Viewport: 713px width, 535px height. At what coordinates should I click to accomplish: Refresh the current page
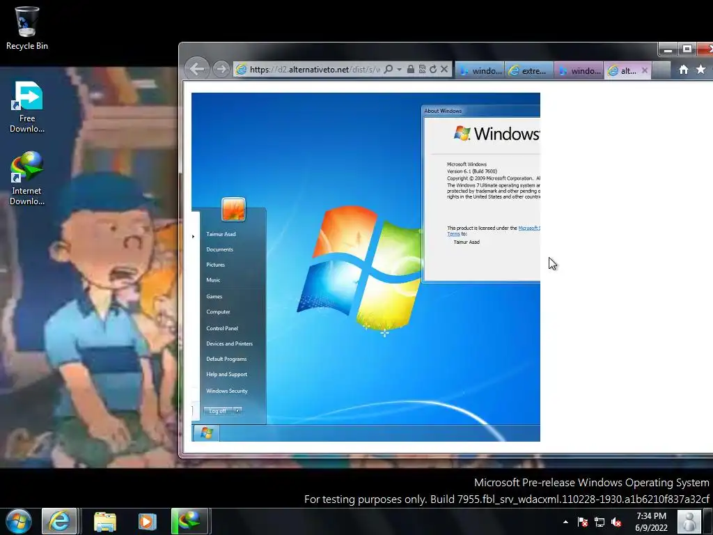pyautogui.click(x=433, y=69)
